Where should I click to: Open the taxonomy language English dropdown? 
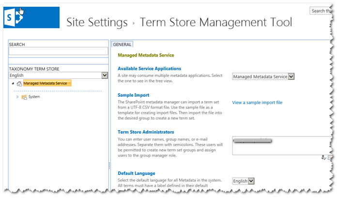(x=105, y=75)
